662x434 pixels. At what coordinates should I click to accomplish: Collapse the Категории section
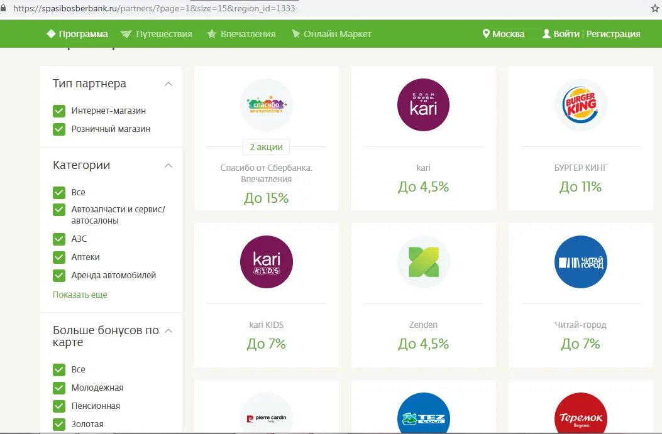click(x=168, y=165)
